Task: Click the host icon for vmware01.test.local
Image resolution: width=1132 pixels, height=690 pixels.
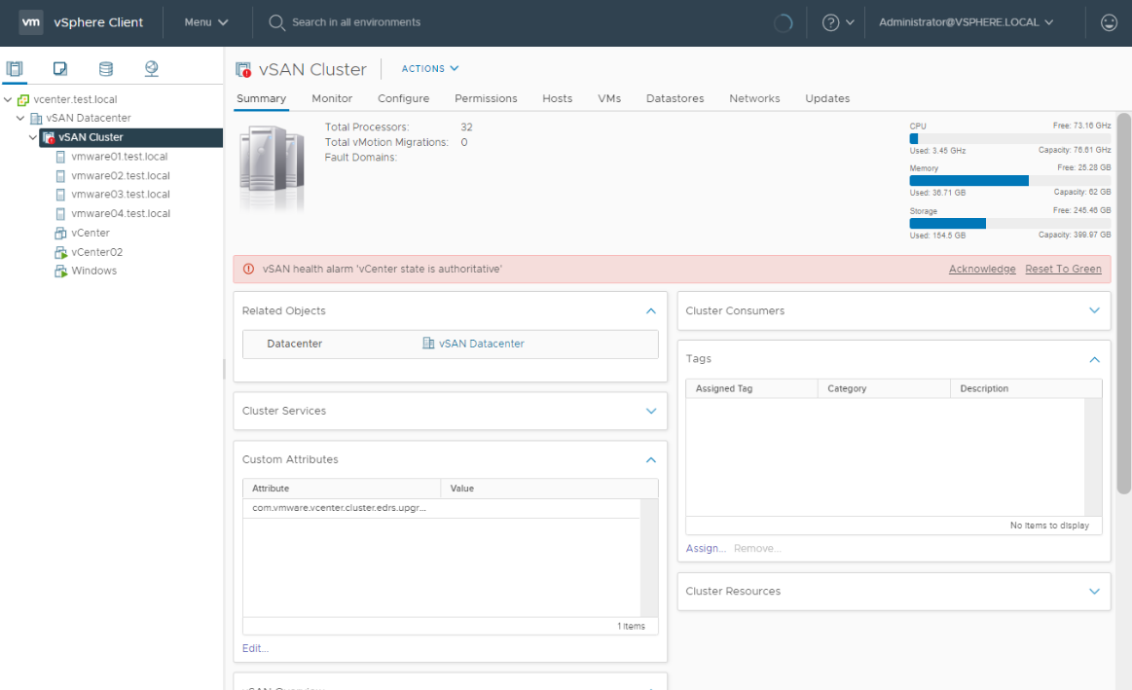Action: coord(60,157)
